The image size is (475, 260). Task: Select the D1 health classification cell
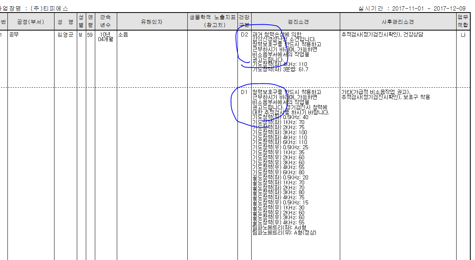(244, 92)
